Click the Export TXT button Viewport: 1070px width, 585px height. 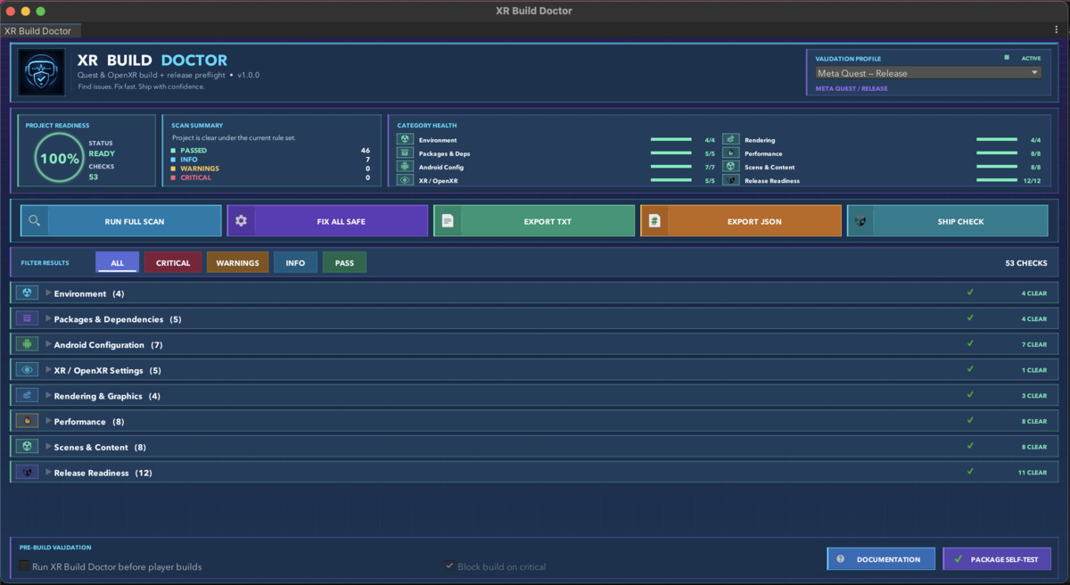[x=535, y=221]
